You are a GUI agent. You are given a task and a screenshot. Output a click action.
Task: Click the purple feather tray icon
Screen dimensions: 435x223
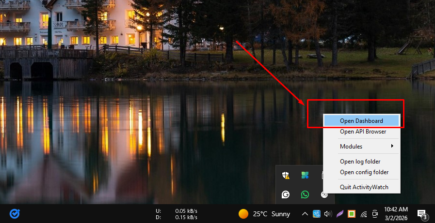click(340, 214)
